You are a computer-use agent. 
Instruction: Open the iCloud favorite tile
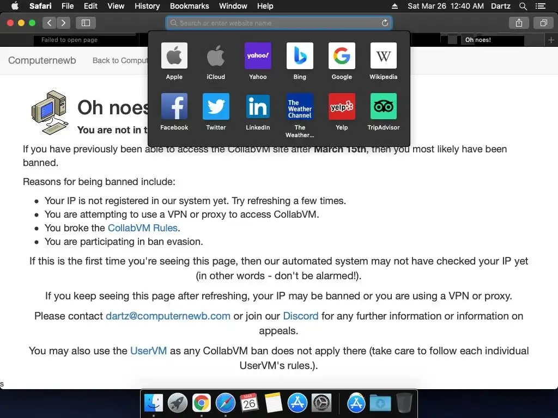(216, 56)
